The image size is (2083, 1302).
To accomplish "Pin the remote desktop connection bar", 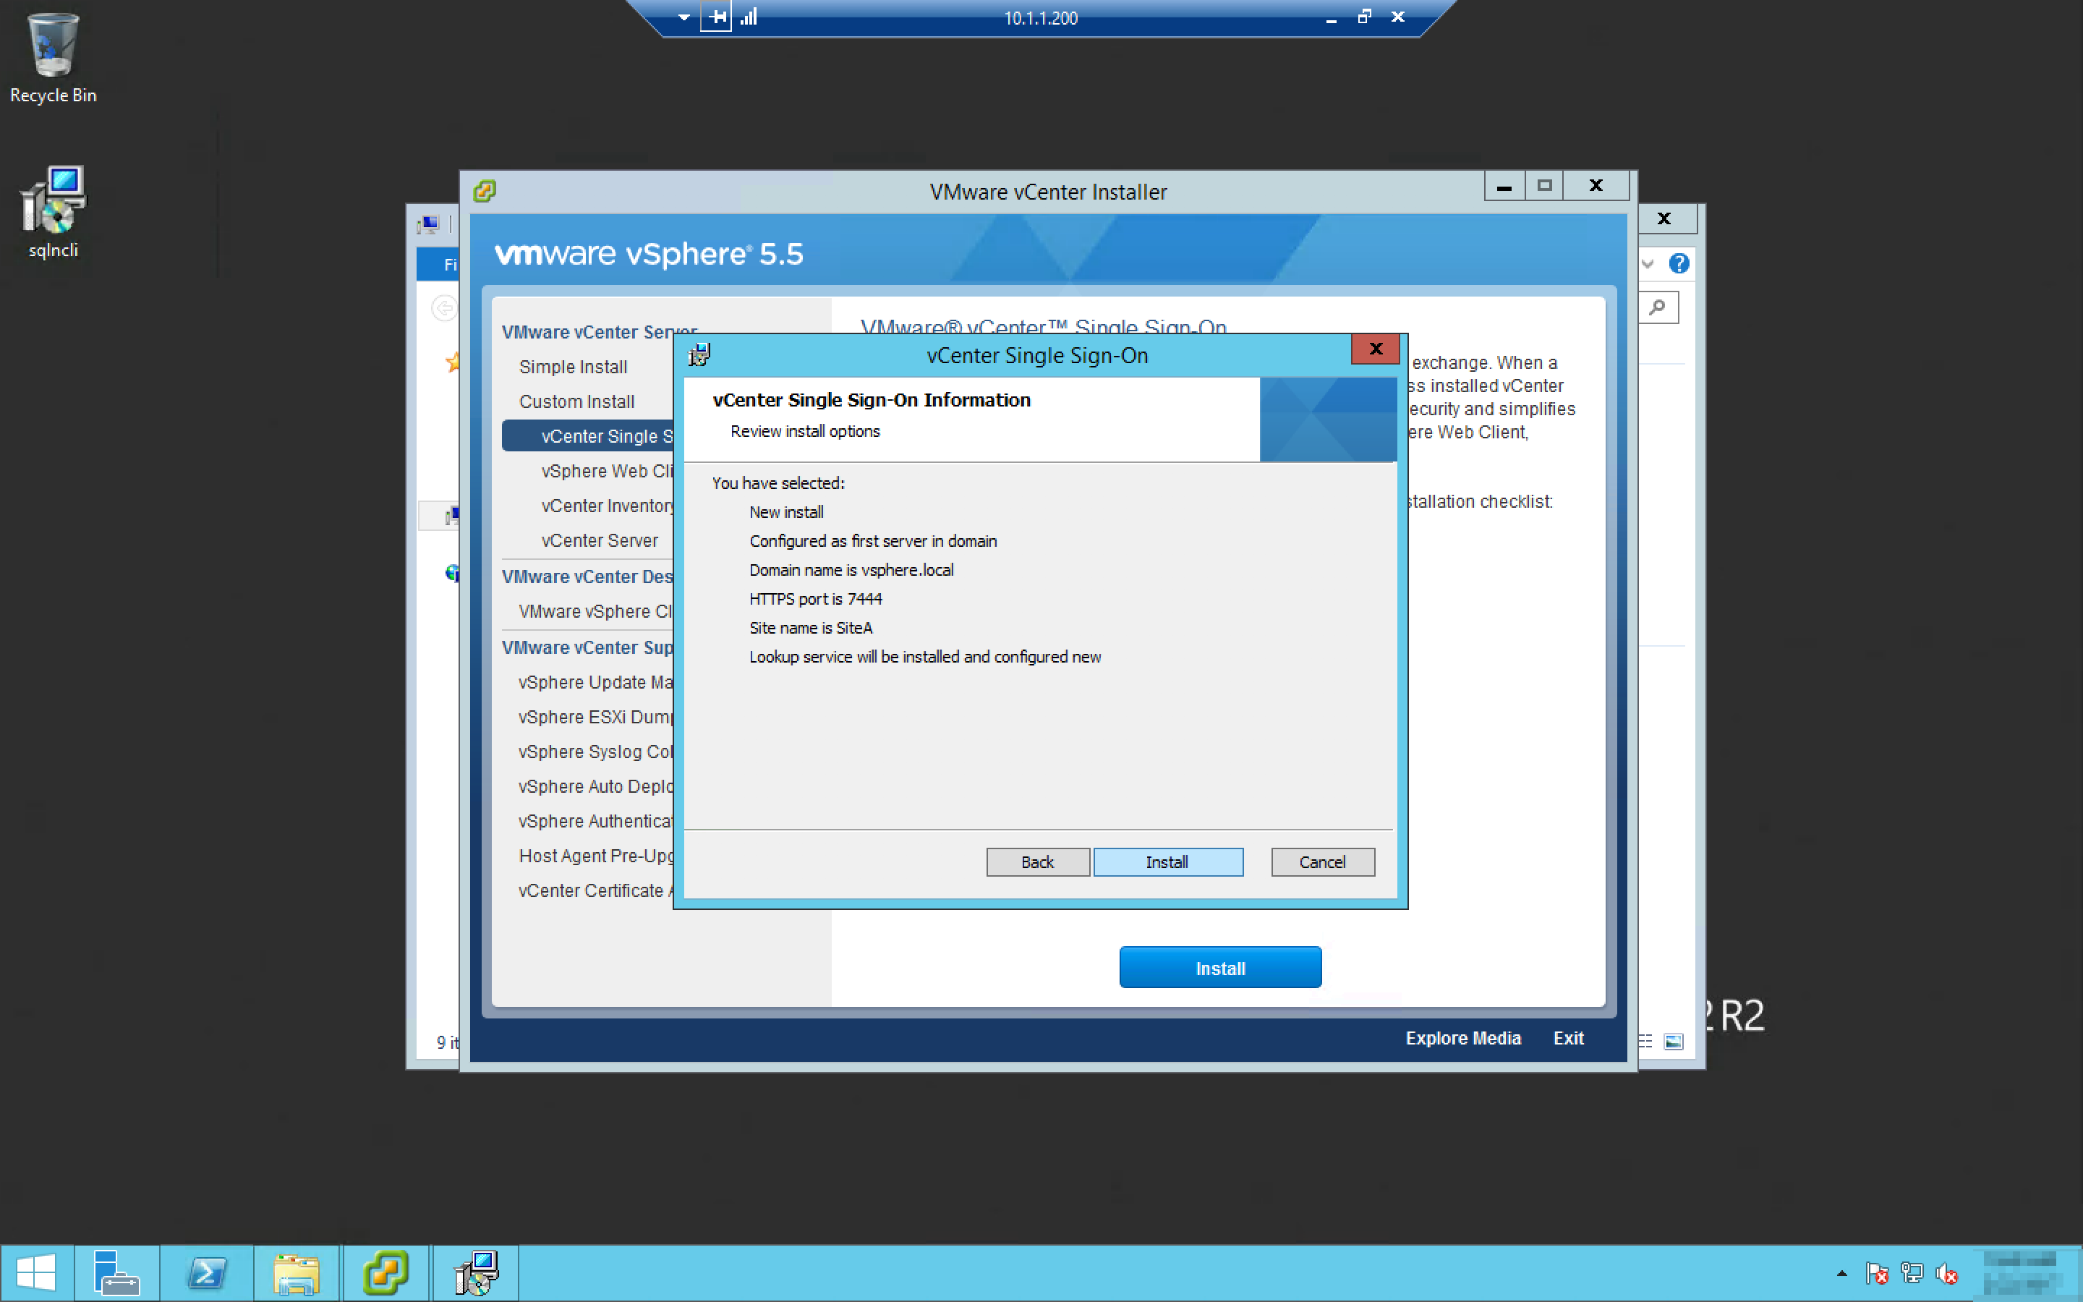I will coord(716,17).
